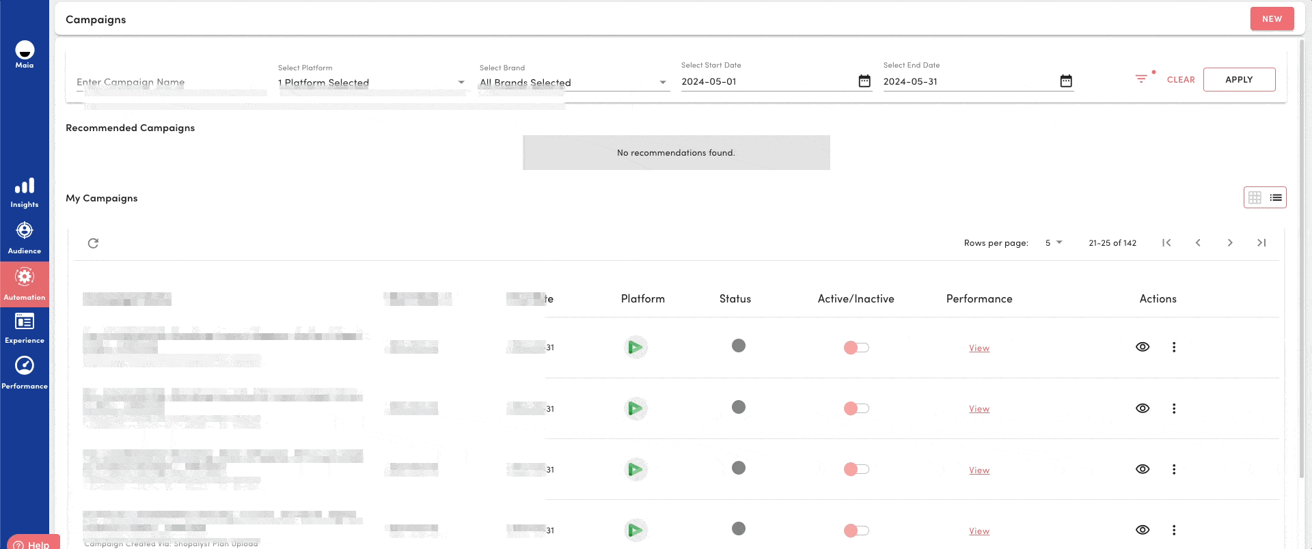The image size is (1312, 549).
Task: View performance of first campaign
Action: [979, 348]
